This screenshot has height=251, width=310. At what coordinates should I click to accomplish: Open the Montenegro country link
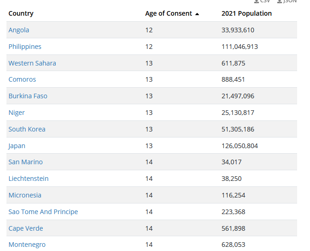tap(27, 245)
